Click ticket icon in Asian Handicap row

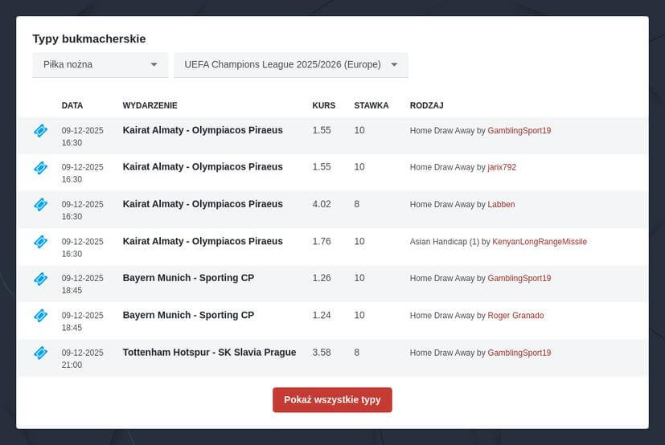(40, 242)
